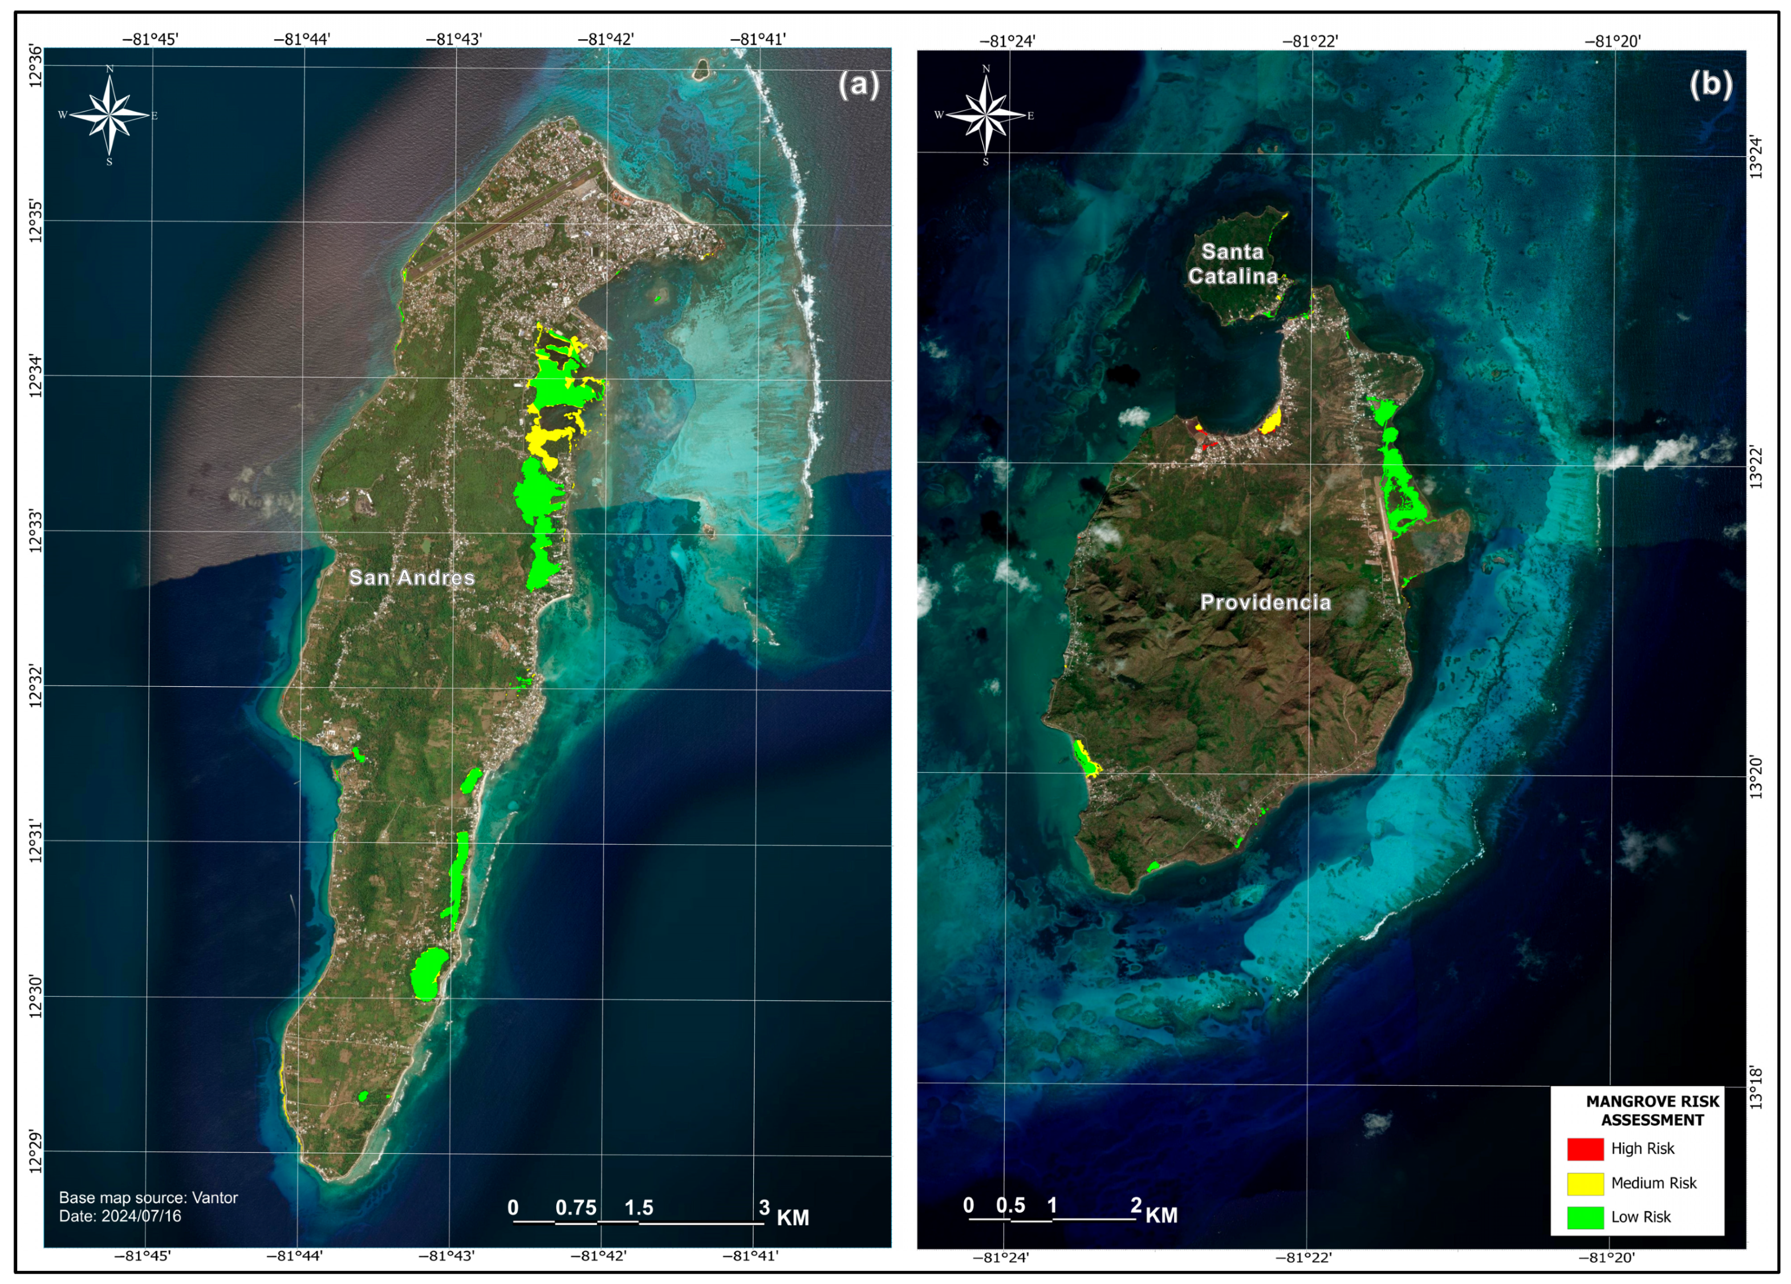Click the Date: 2024/07/16 text
This screenshot has width=1791, height=1284.
(x=120, y=1216)
